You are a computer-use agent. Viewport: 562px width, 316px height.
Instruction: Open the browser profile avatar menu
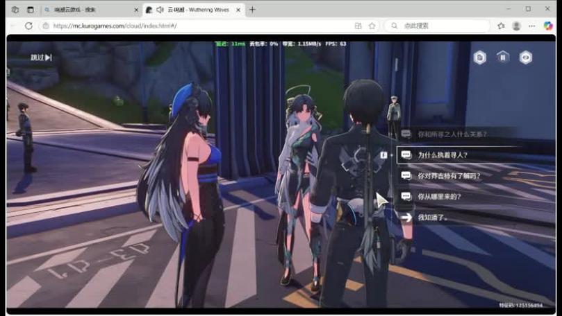point(516,26)
